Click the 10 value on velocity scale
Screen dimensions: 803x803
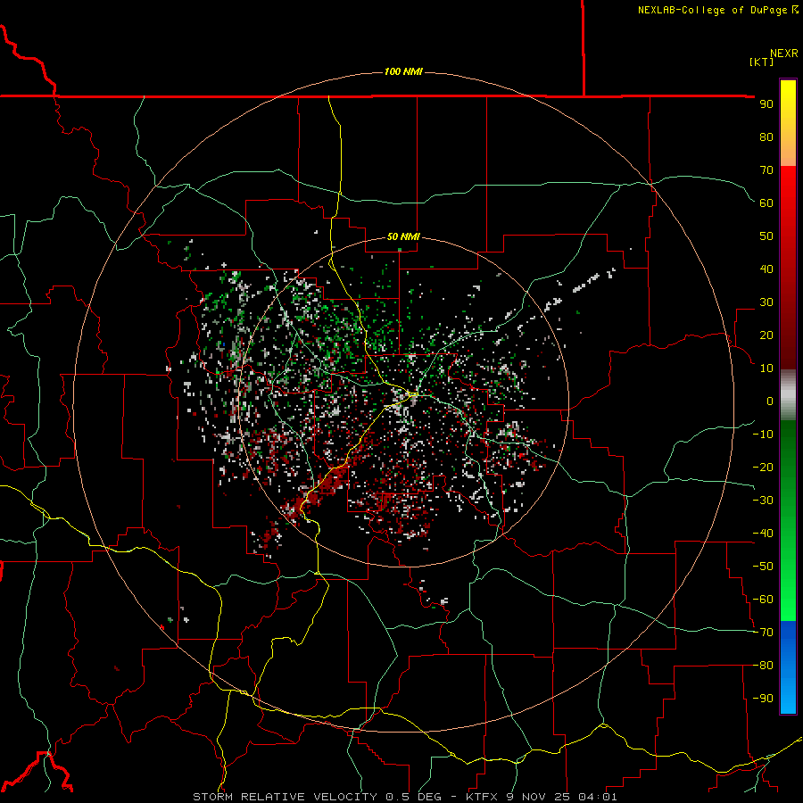click(x=766, y=368)
